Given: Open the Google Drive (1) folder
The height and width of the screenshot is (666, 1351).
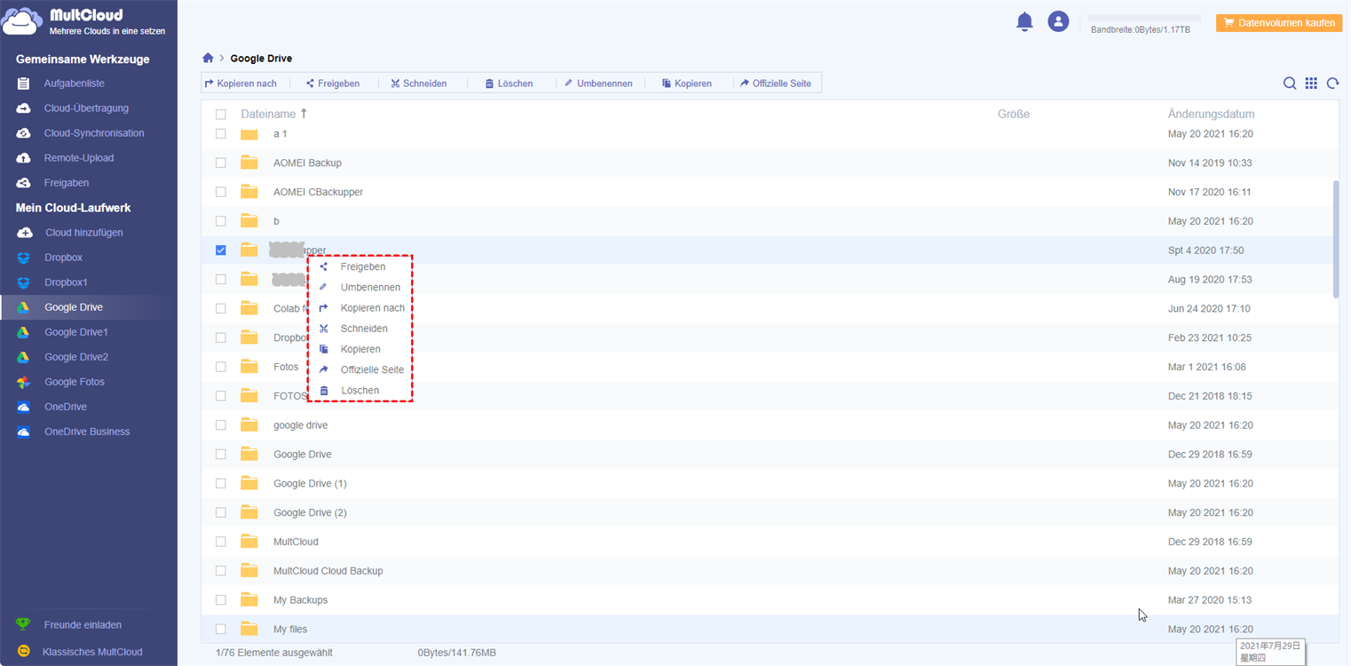Looking at the screenshot, I should click(310, 484).
